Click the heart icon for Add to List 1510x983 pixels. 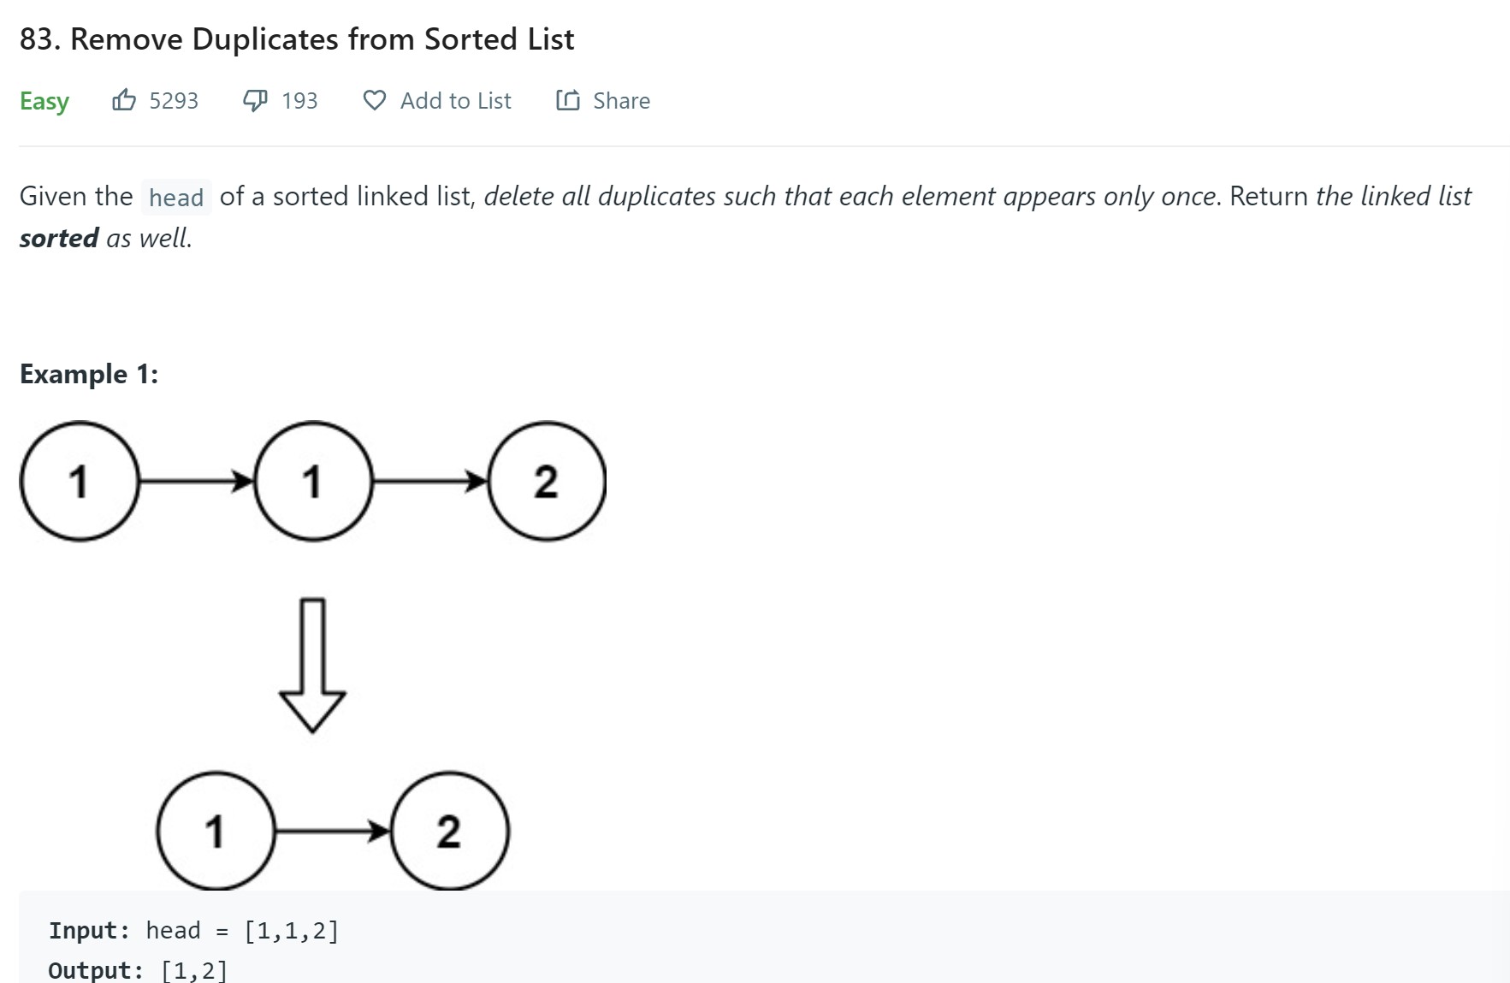(375, 100)
